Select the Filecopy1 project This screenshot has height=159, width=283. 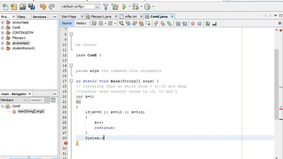click(x=19, y=38)
